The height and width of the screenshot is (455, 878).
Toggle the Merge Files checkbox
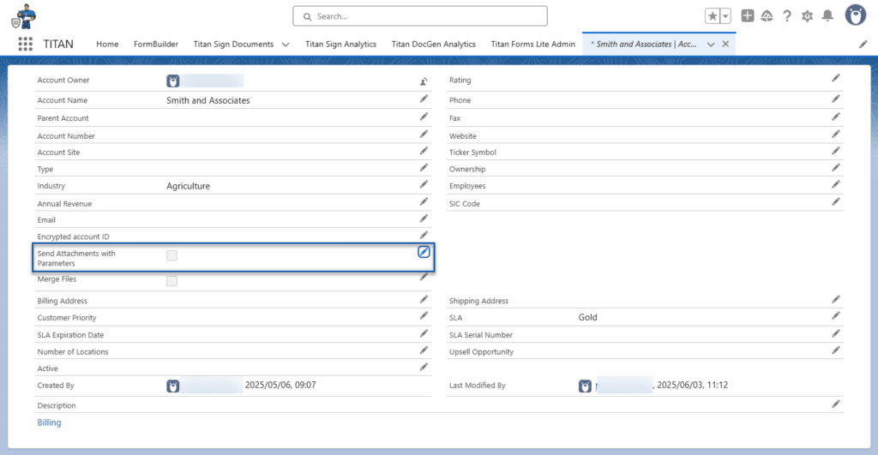[x=171, y=281]
